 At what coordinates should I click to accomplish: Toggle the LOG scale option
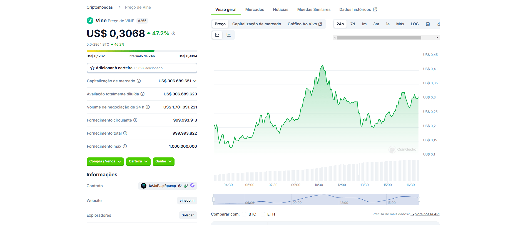415,24
